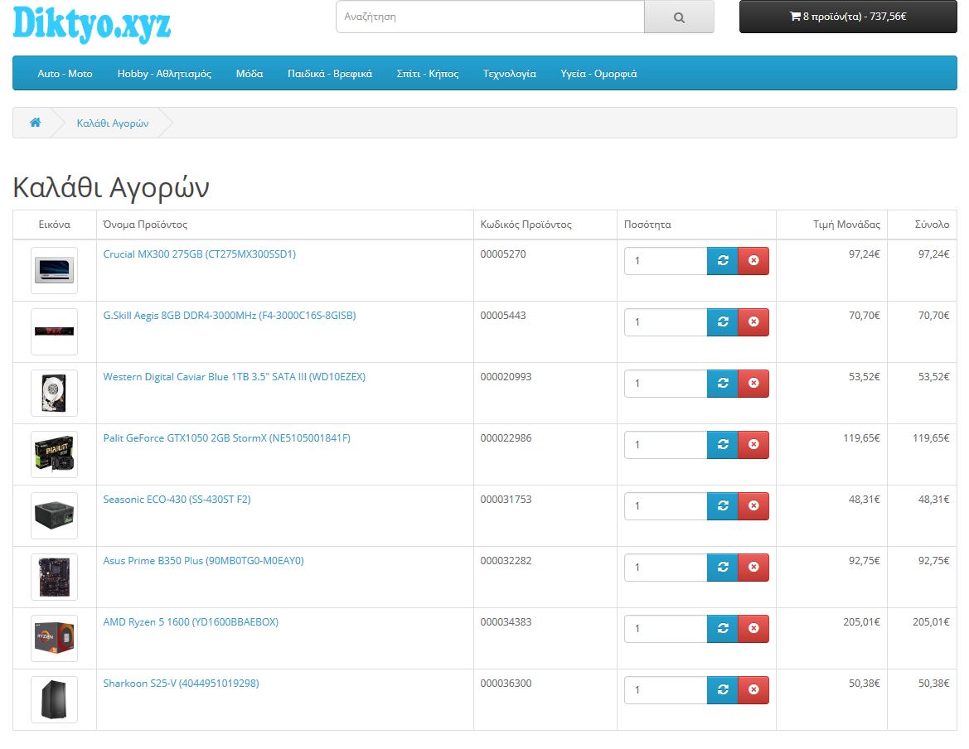Remove Asus Prime B350 Plus item

pos(753,567)
